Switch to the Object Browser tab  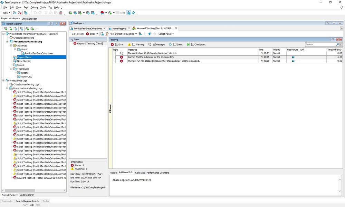pyautogui.click(x=29, y=19)
